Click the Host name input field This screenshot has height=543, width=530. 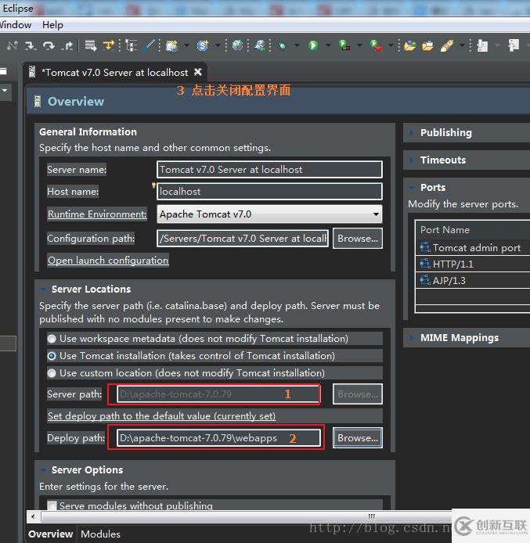click(269, 192)
